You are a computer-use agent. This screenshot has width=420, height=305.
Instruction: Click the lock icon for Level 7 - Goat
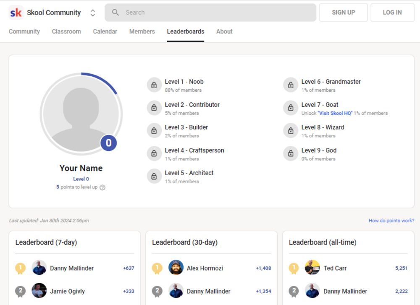click(291, 108)
